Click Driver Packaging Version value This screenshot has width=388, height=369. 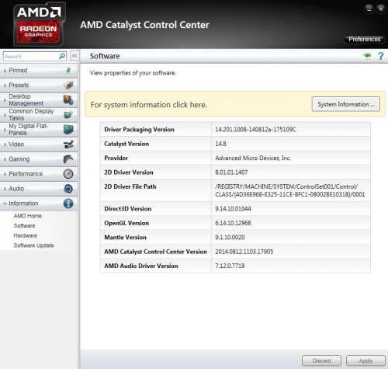click(255, 129)
